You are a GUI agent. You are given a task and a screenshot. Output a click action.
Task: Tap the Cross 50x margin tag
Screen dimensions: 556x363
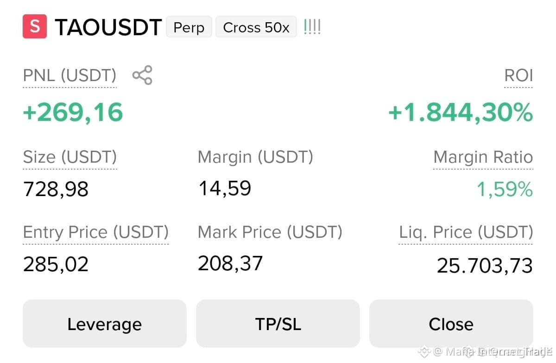tap(256, 27)
